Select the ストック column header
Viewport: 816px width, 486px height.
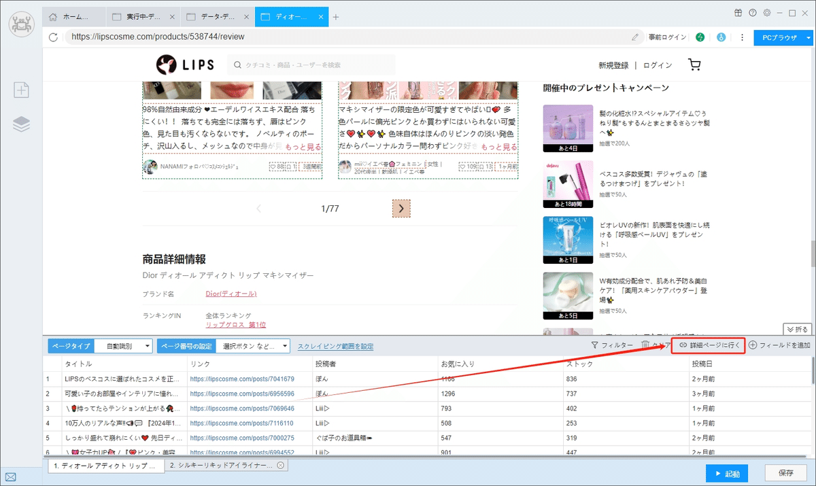625,364
